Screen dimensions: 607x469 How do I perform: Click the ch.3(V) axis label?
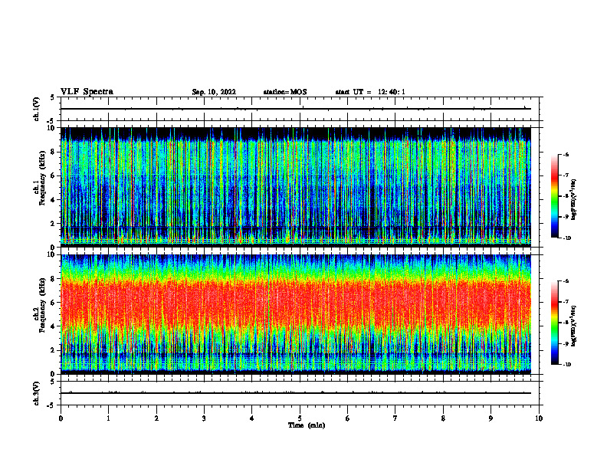37,394
